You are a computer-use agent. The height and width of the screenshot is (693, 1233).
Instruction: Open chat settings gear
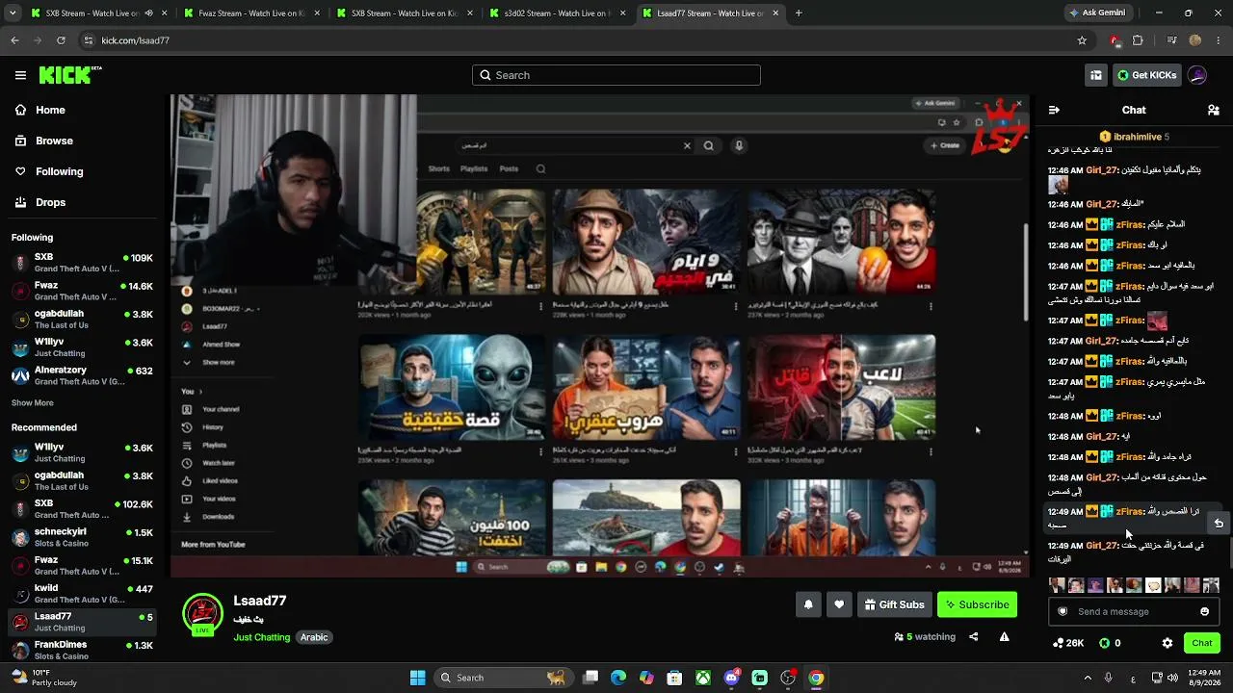(x=1167, y=643)
